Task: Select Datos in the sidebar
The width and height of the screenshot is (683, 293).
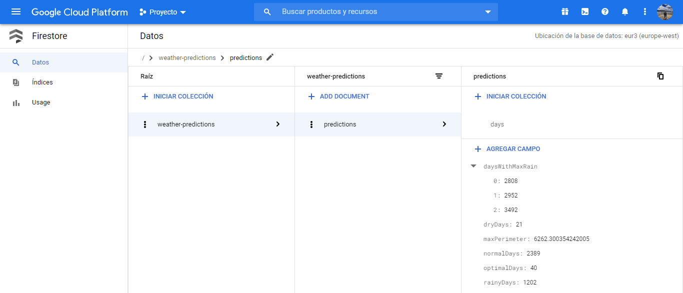Action: click(64, 62)
